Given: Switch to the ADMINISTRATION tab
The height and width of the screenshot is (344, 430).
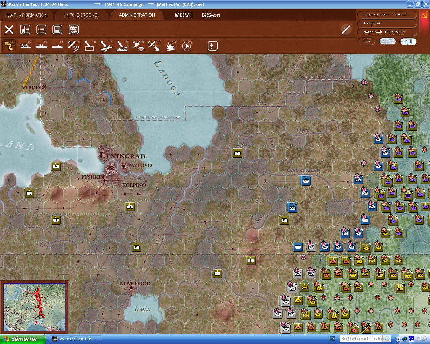Looking at the screenshot, I should (137, 15).
